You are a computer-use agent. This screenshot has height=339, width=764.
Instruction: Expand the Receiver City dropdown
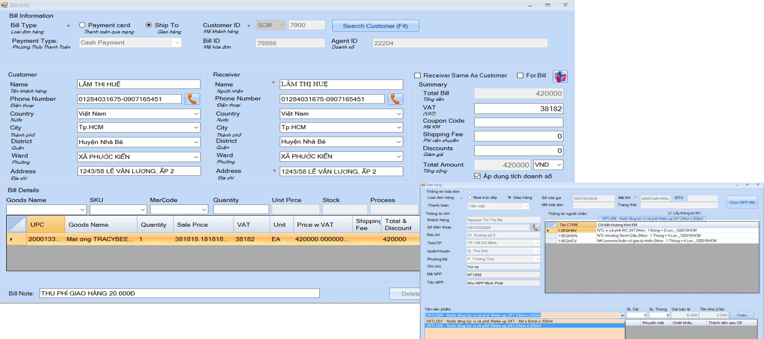tap(399, 127)
